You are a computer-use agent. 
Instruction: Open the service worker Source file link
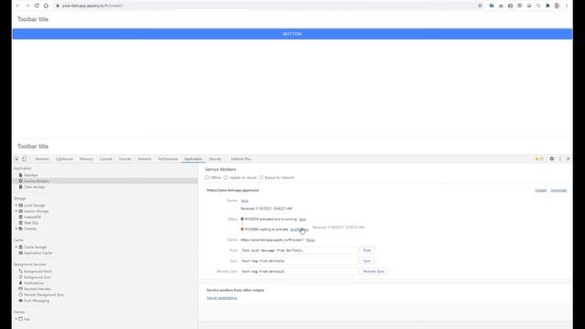(x=244, y=201)
